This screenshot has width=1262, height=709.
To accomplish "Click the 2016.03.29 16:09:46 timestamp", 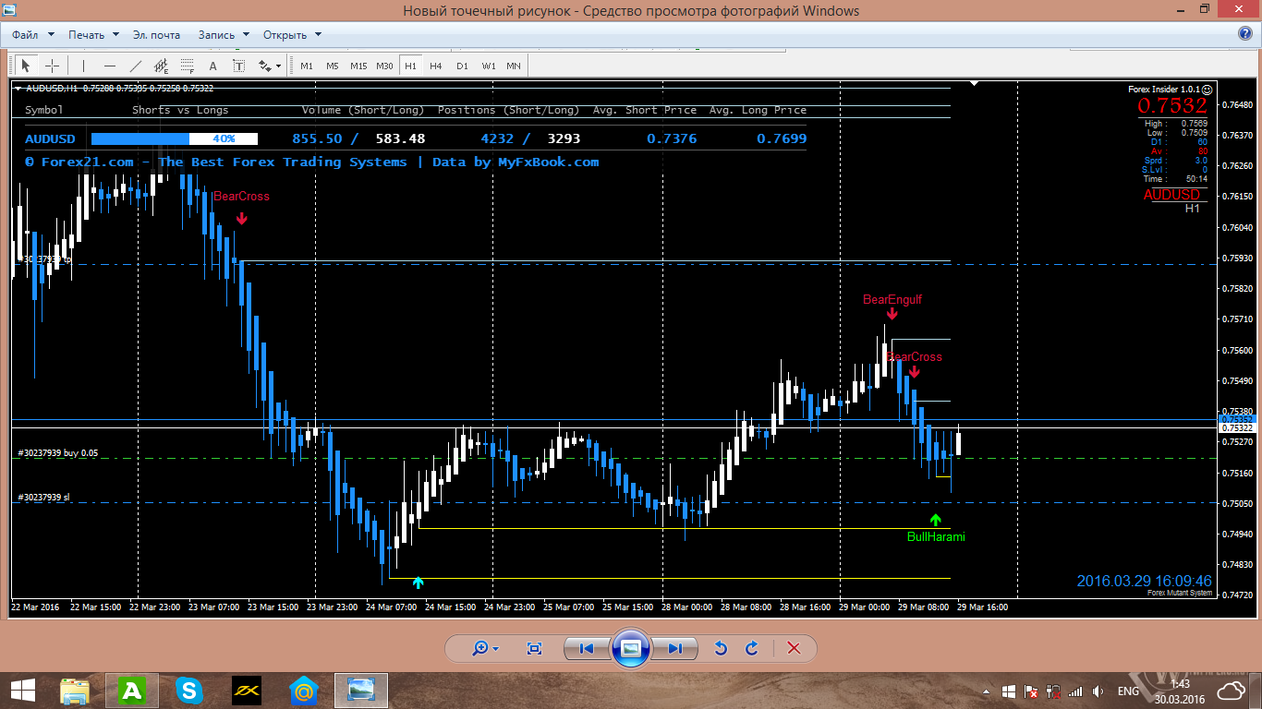I will (1144, 581).
